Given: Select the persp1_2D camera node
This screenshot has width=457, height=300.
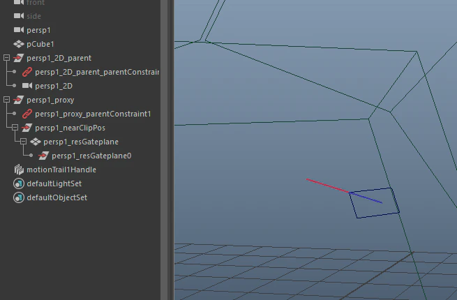Looking at the screenshot, I should (54, 86).
